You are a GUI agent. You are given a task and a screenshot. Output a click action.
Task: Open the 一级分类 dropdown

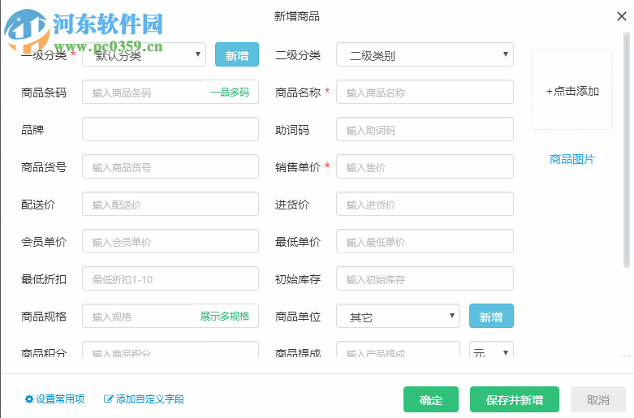(144, 54)
